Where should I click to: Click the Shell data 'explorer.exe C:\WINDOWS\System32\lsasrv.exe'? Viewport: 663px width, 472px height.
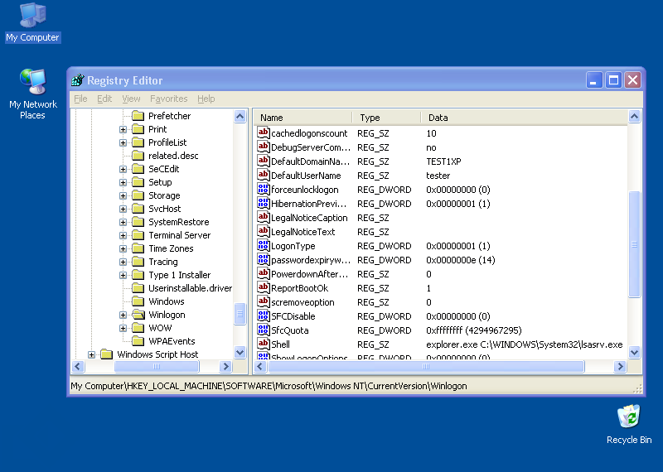click(525, 344)
